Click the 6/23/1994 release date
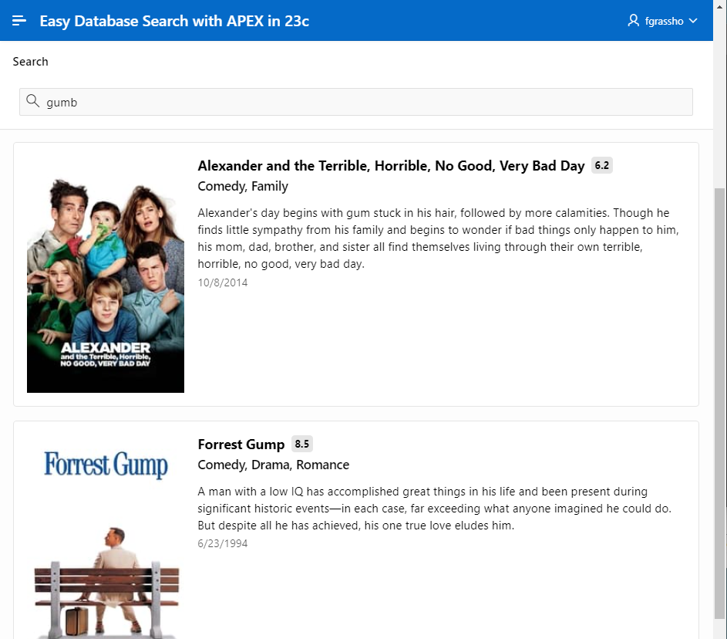 223,543
